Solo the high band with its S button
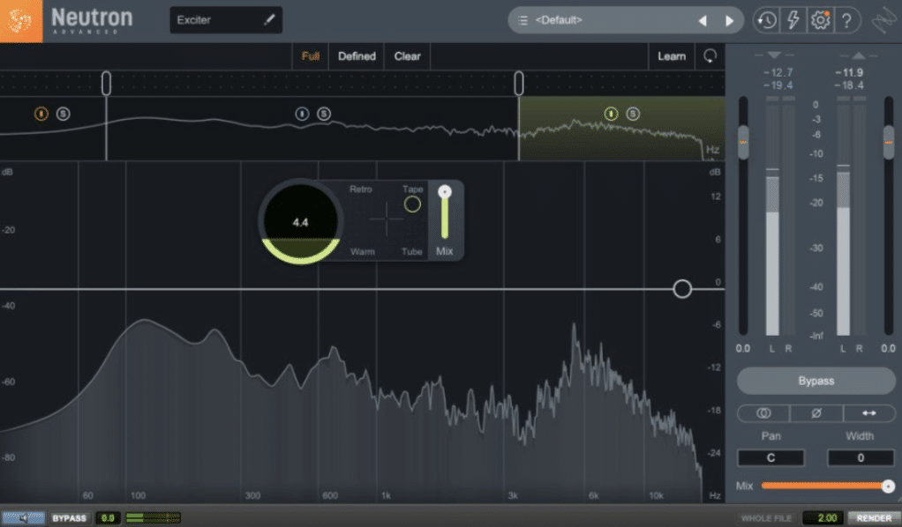Screen dimensions: 902x527 point(633,114)
